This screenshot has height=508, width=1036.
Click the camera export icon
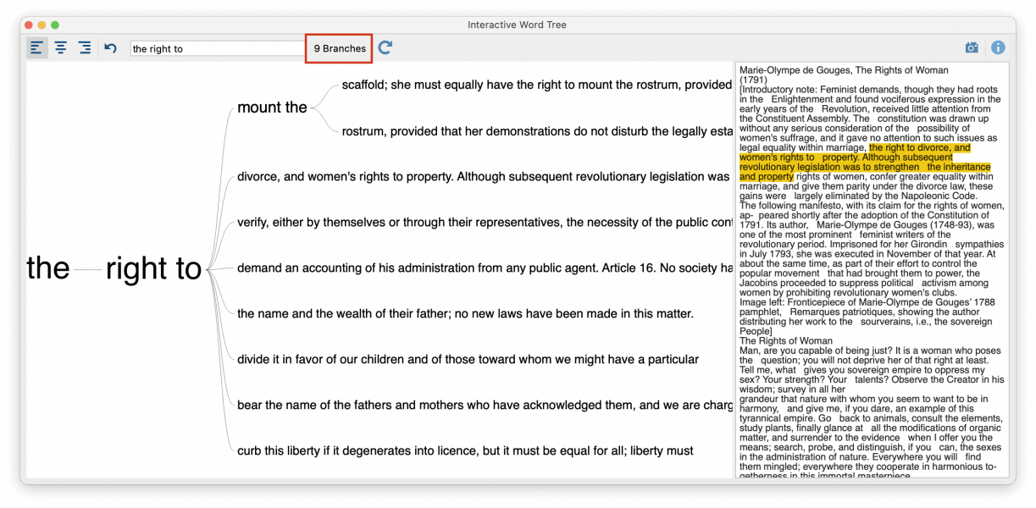click(x=972, y=48)
